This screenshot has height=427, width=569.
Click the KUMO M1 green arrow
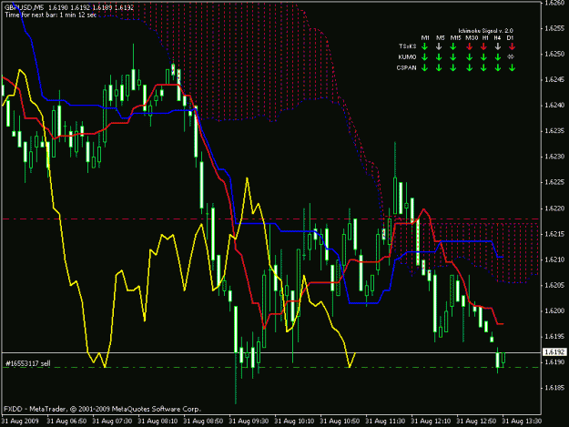425,57
